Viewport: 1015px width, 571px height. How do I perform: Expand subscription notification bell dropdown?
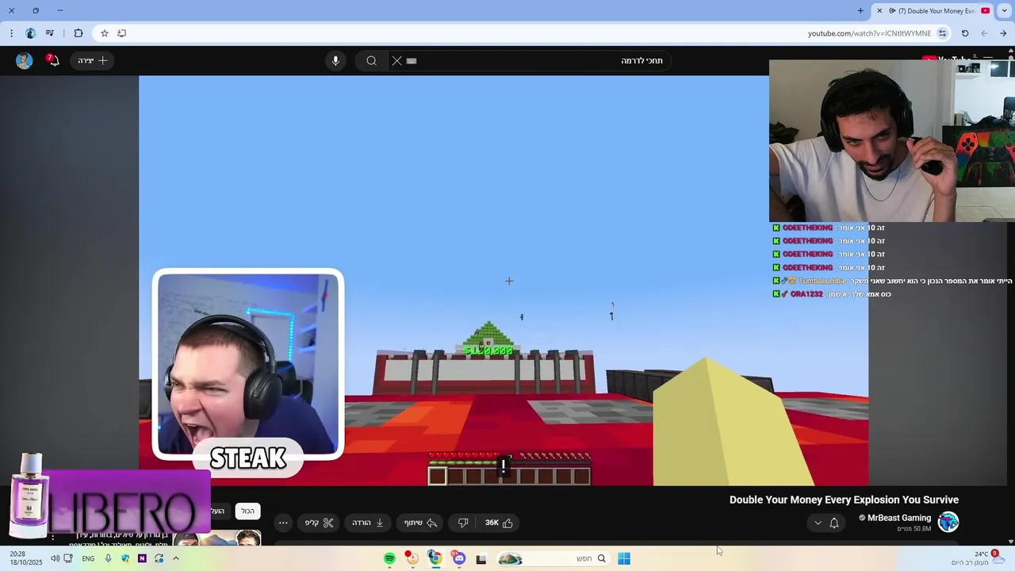point(826,523)
